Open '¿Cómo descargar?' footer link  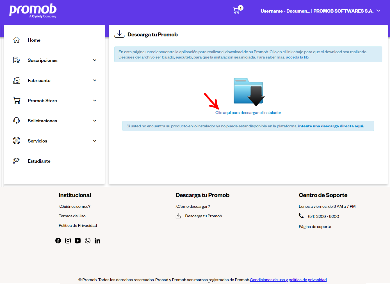[x=193, y=207]
